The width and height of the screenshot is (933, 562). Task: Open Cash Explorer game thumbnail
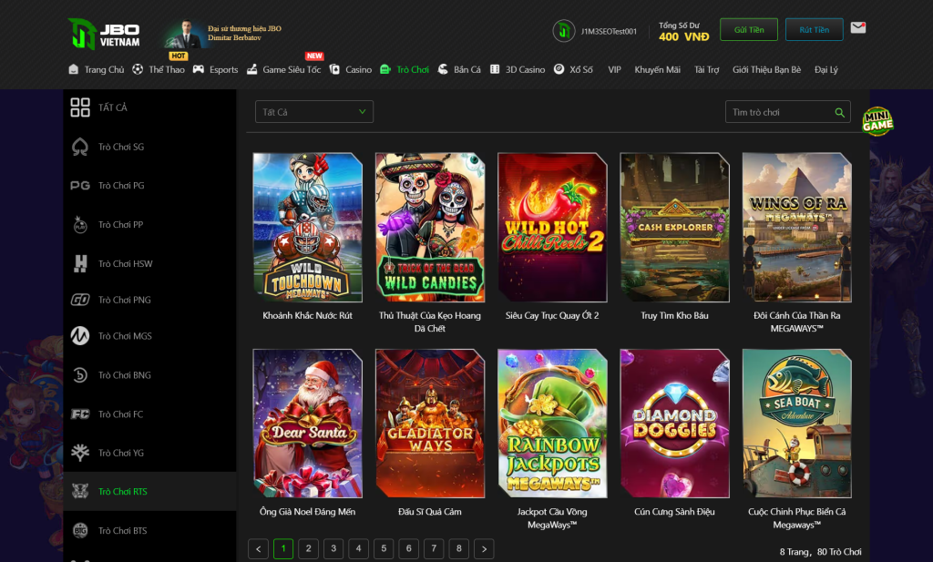(x=675, y=227)
